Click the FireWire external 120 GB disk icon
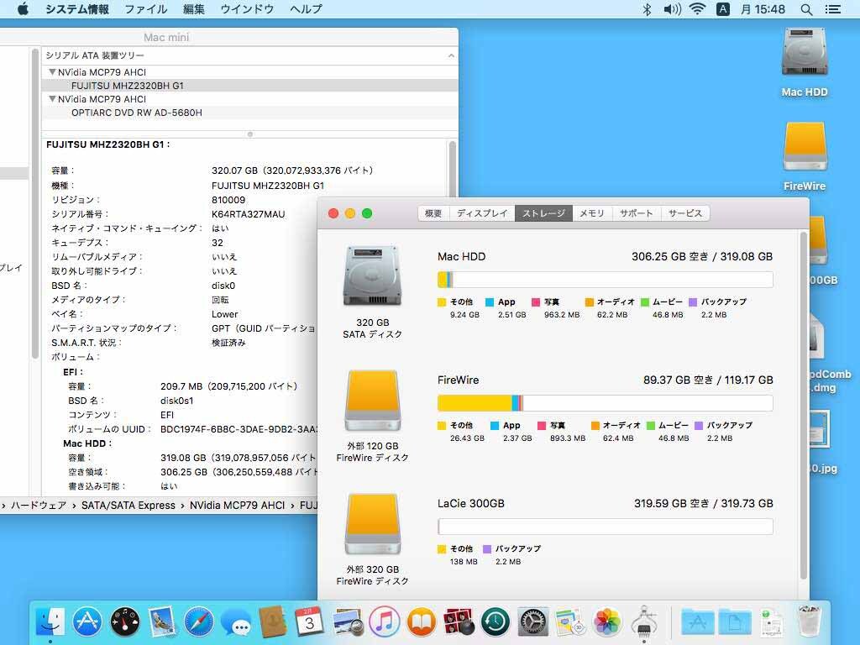This screenshot has width=860, height=645. [372, 401]
